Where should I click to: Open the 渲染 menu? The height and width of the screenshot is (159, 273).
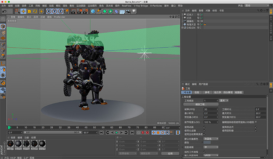click(65, 6)
